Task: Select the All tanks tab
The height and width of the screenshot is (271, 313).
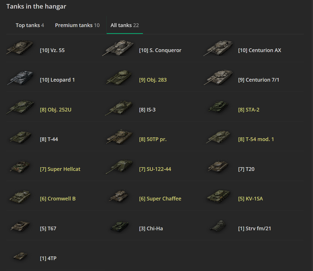Action: click(x=125, y=25)
